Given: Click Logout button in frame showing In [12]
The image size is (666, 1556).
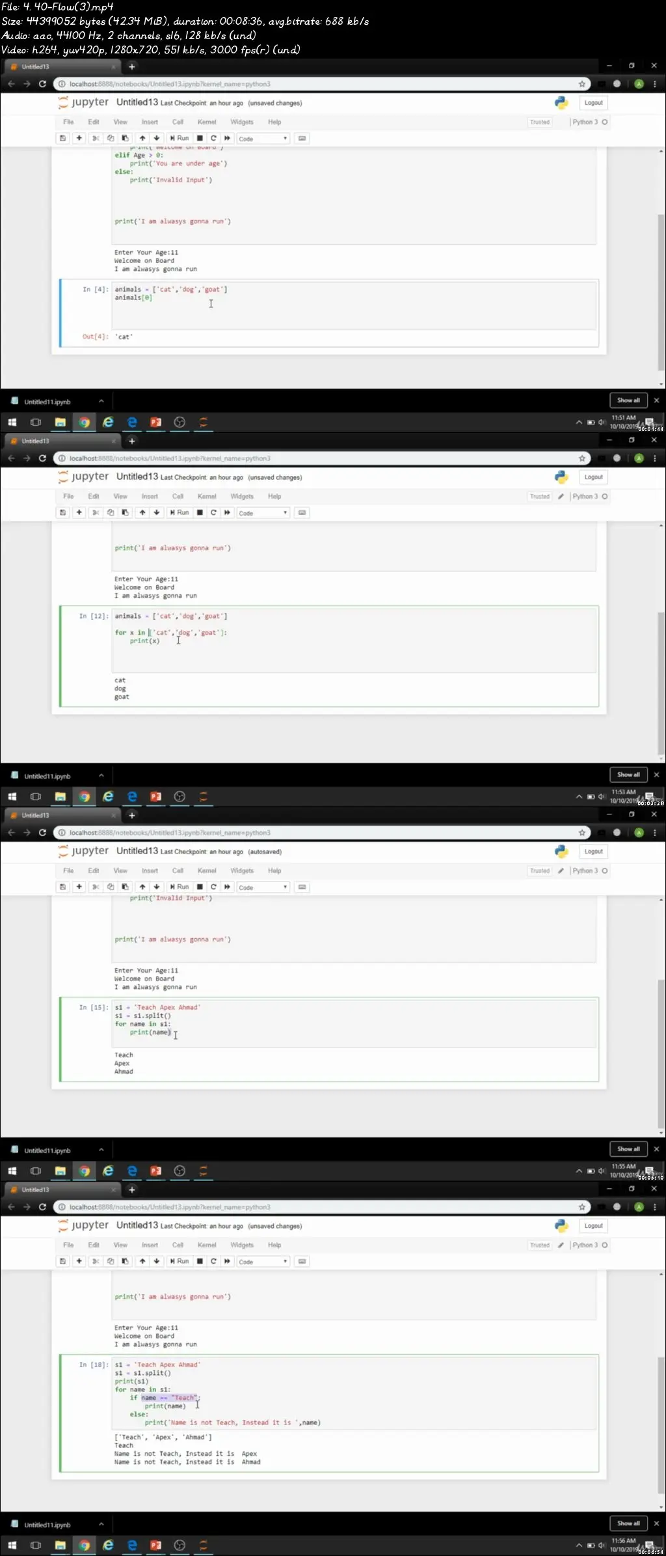Looking at the screenshot, I should 593,477.
